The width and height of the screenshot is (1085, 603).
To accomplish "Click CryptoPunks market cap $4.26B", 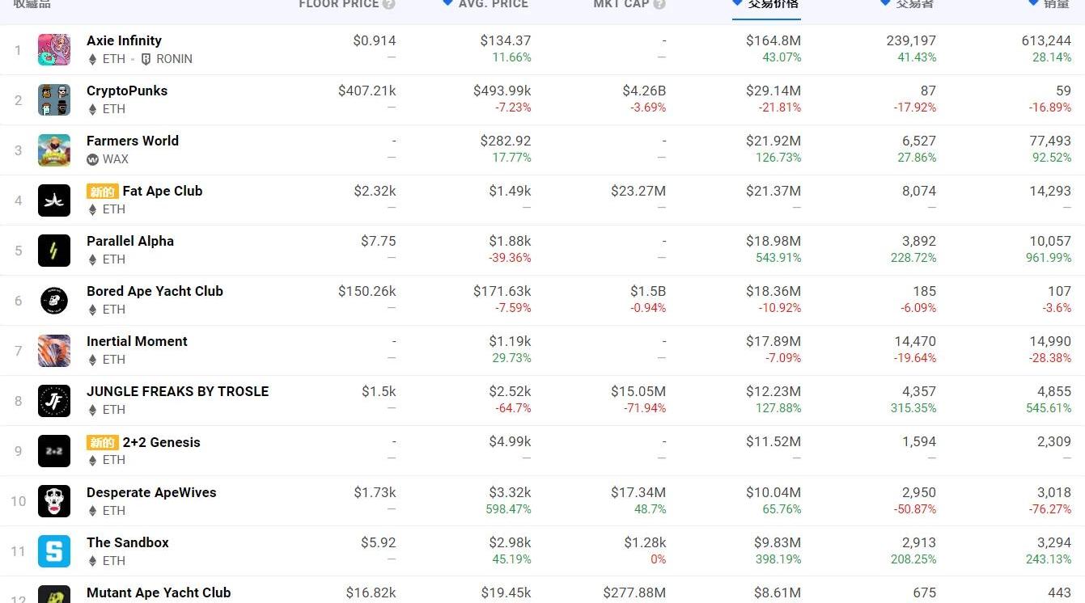I will coord(644,91).
